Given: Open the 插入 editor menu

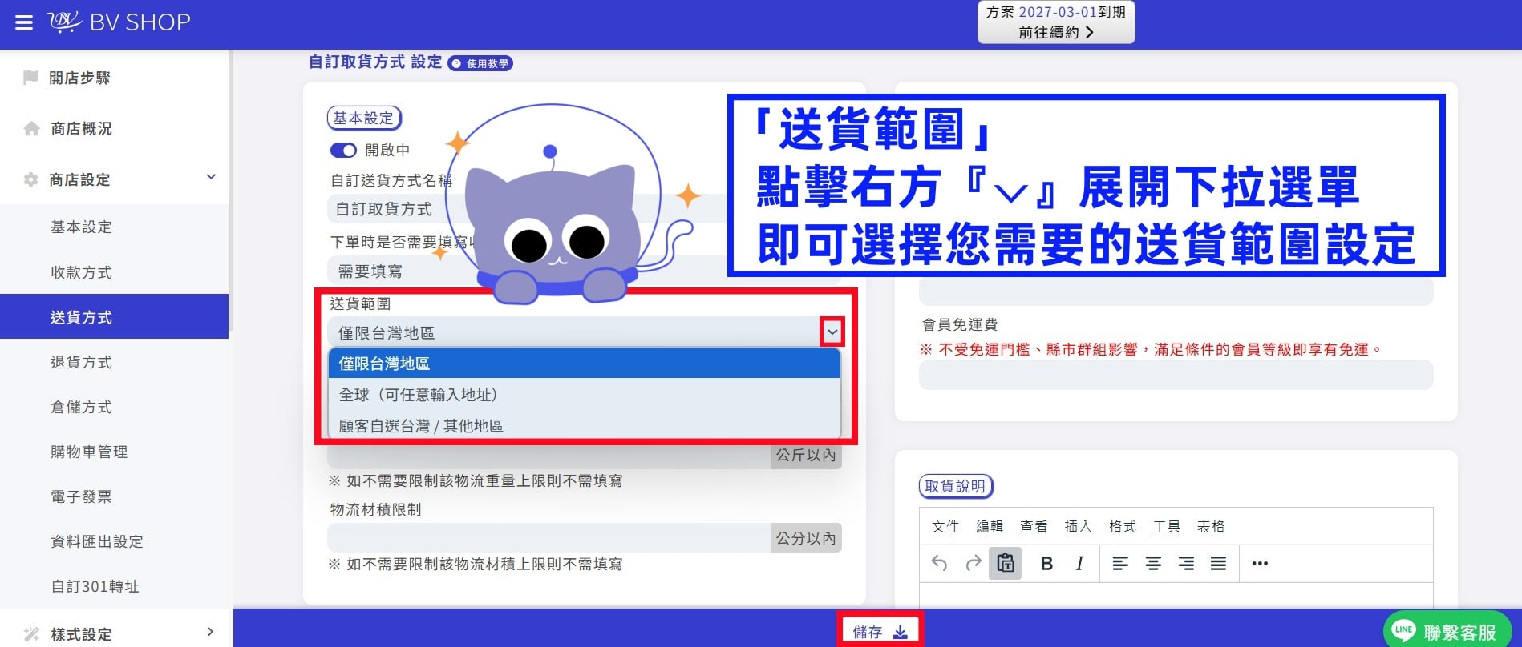Looking at the screenshot, I should 1078,526.
